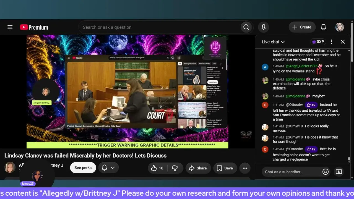Click the 1:42 AM timestamp in chat
The width and height of the screenshot is (354, 199).
click(x=278, y=149)
